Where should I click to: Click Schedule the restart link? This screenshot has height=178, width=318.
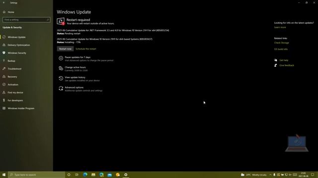(x=86, y=49)
